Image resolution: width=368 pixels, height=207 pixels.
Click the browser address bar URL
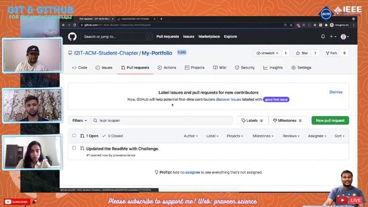click(x=117, y=25)
